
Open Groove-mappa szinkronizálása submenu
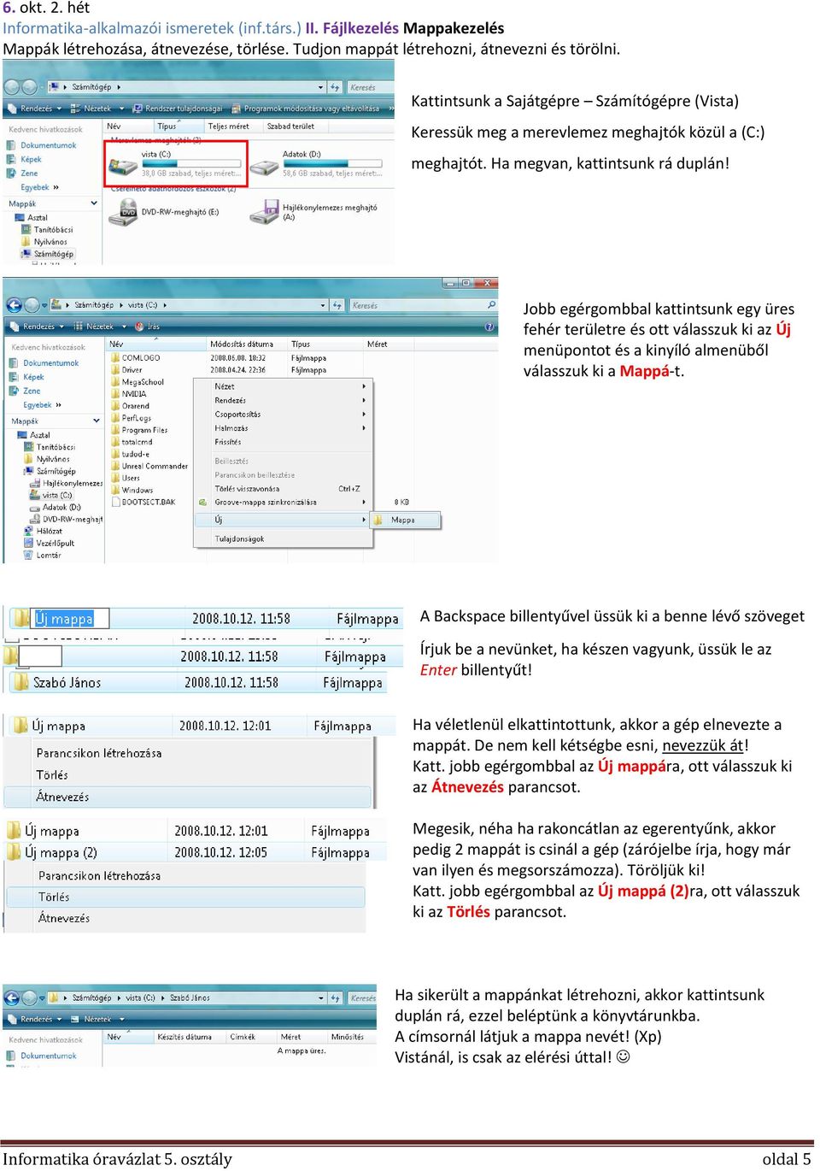[283, 503]
